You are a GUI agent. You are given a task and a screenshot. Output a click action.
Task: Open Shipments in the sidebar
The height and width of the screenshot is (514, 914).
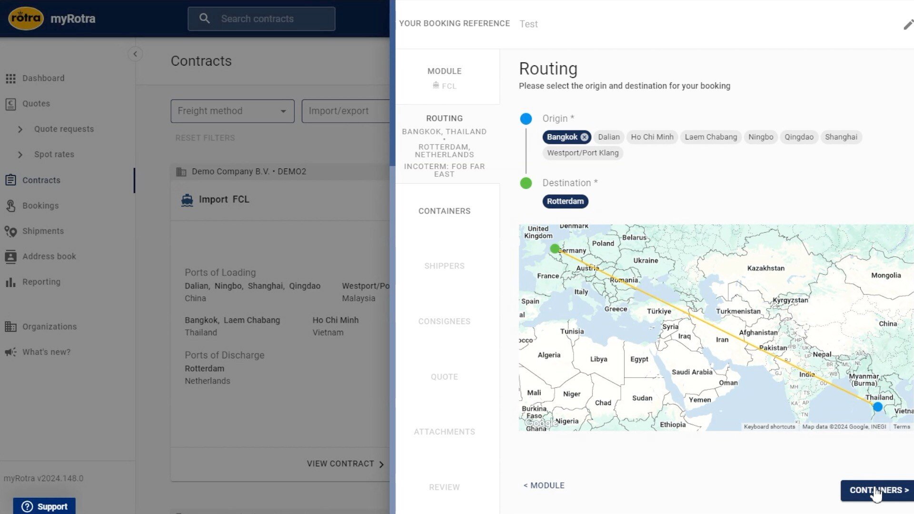click(x=43, y=231)
